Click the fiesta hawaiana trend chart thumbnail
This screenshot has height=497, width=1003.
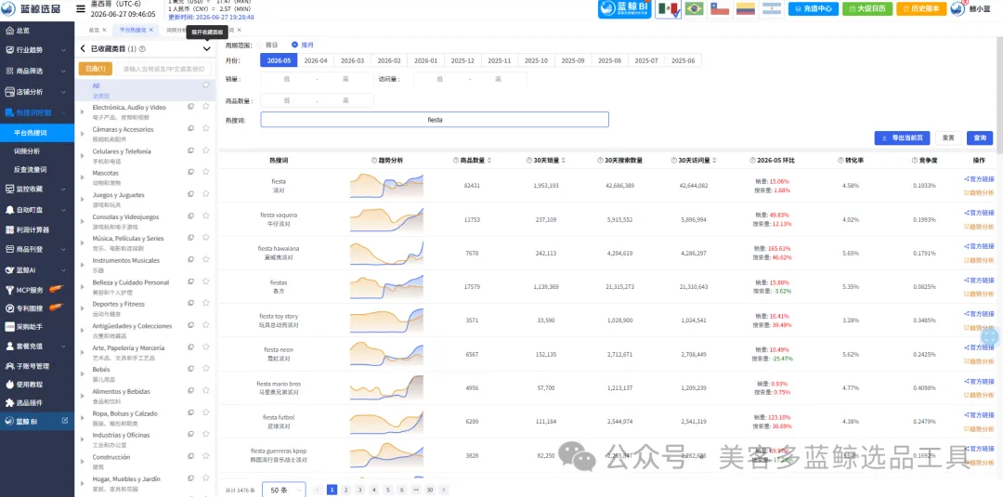point(386,253)
